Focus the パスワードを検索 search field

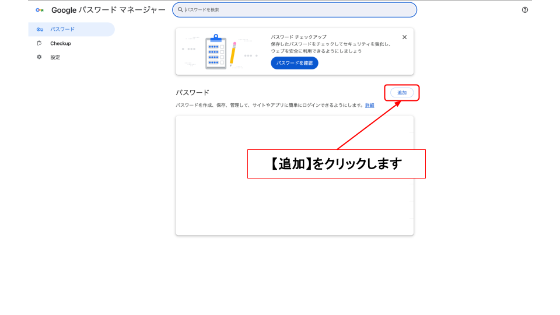[297, 10]
